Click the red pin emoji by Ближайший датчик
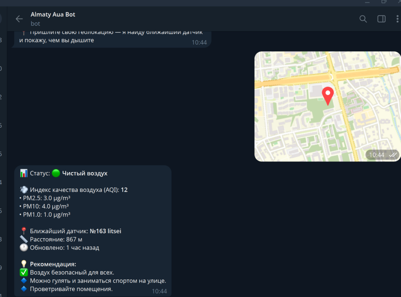The image size is (401, 297). point(23,231)
